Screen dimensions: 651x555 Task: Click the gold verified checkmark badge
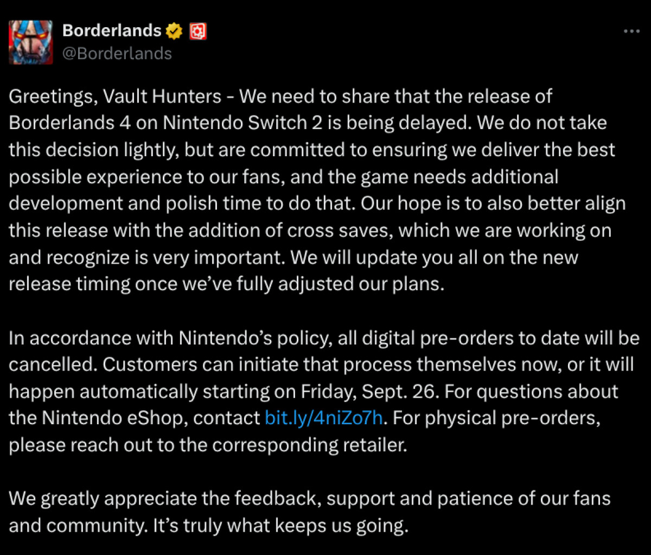coord(174,31)
